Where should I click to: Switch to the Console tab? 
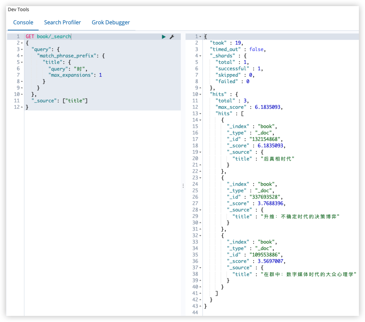coord(23,22)
